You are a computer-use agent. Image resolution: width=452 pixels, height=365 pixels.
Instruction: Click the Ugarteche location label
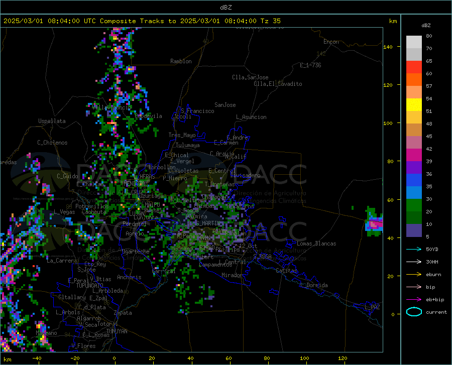click(x=136, y=252)
